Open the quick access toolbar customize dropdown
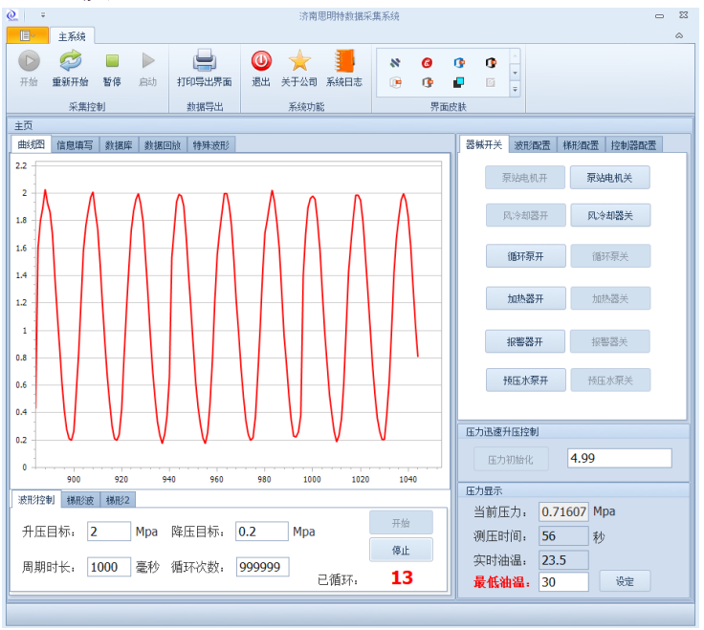The image size is (704, 630). [43, 16]
